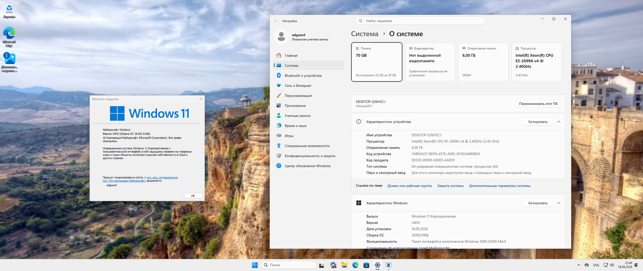Open the notifications bell icon
Screen dimensions: 643x271
(x=636, y=265)
